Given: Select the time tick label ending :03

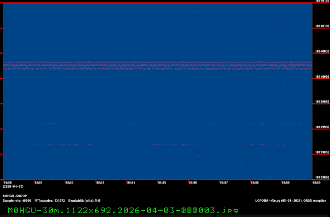Looking at the screenshot, I should [100, 183].
